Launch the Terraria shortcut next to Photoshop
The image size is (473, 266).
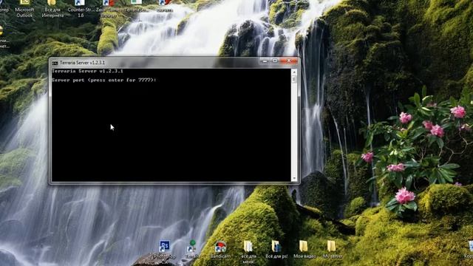pyautogui.click(x=192, y=250)
